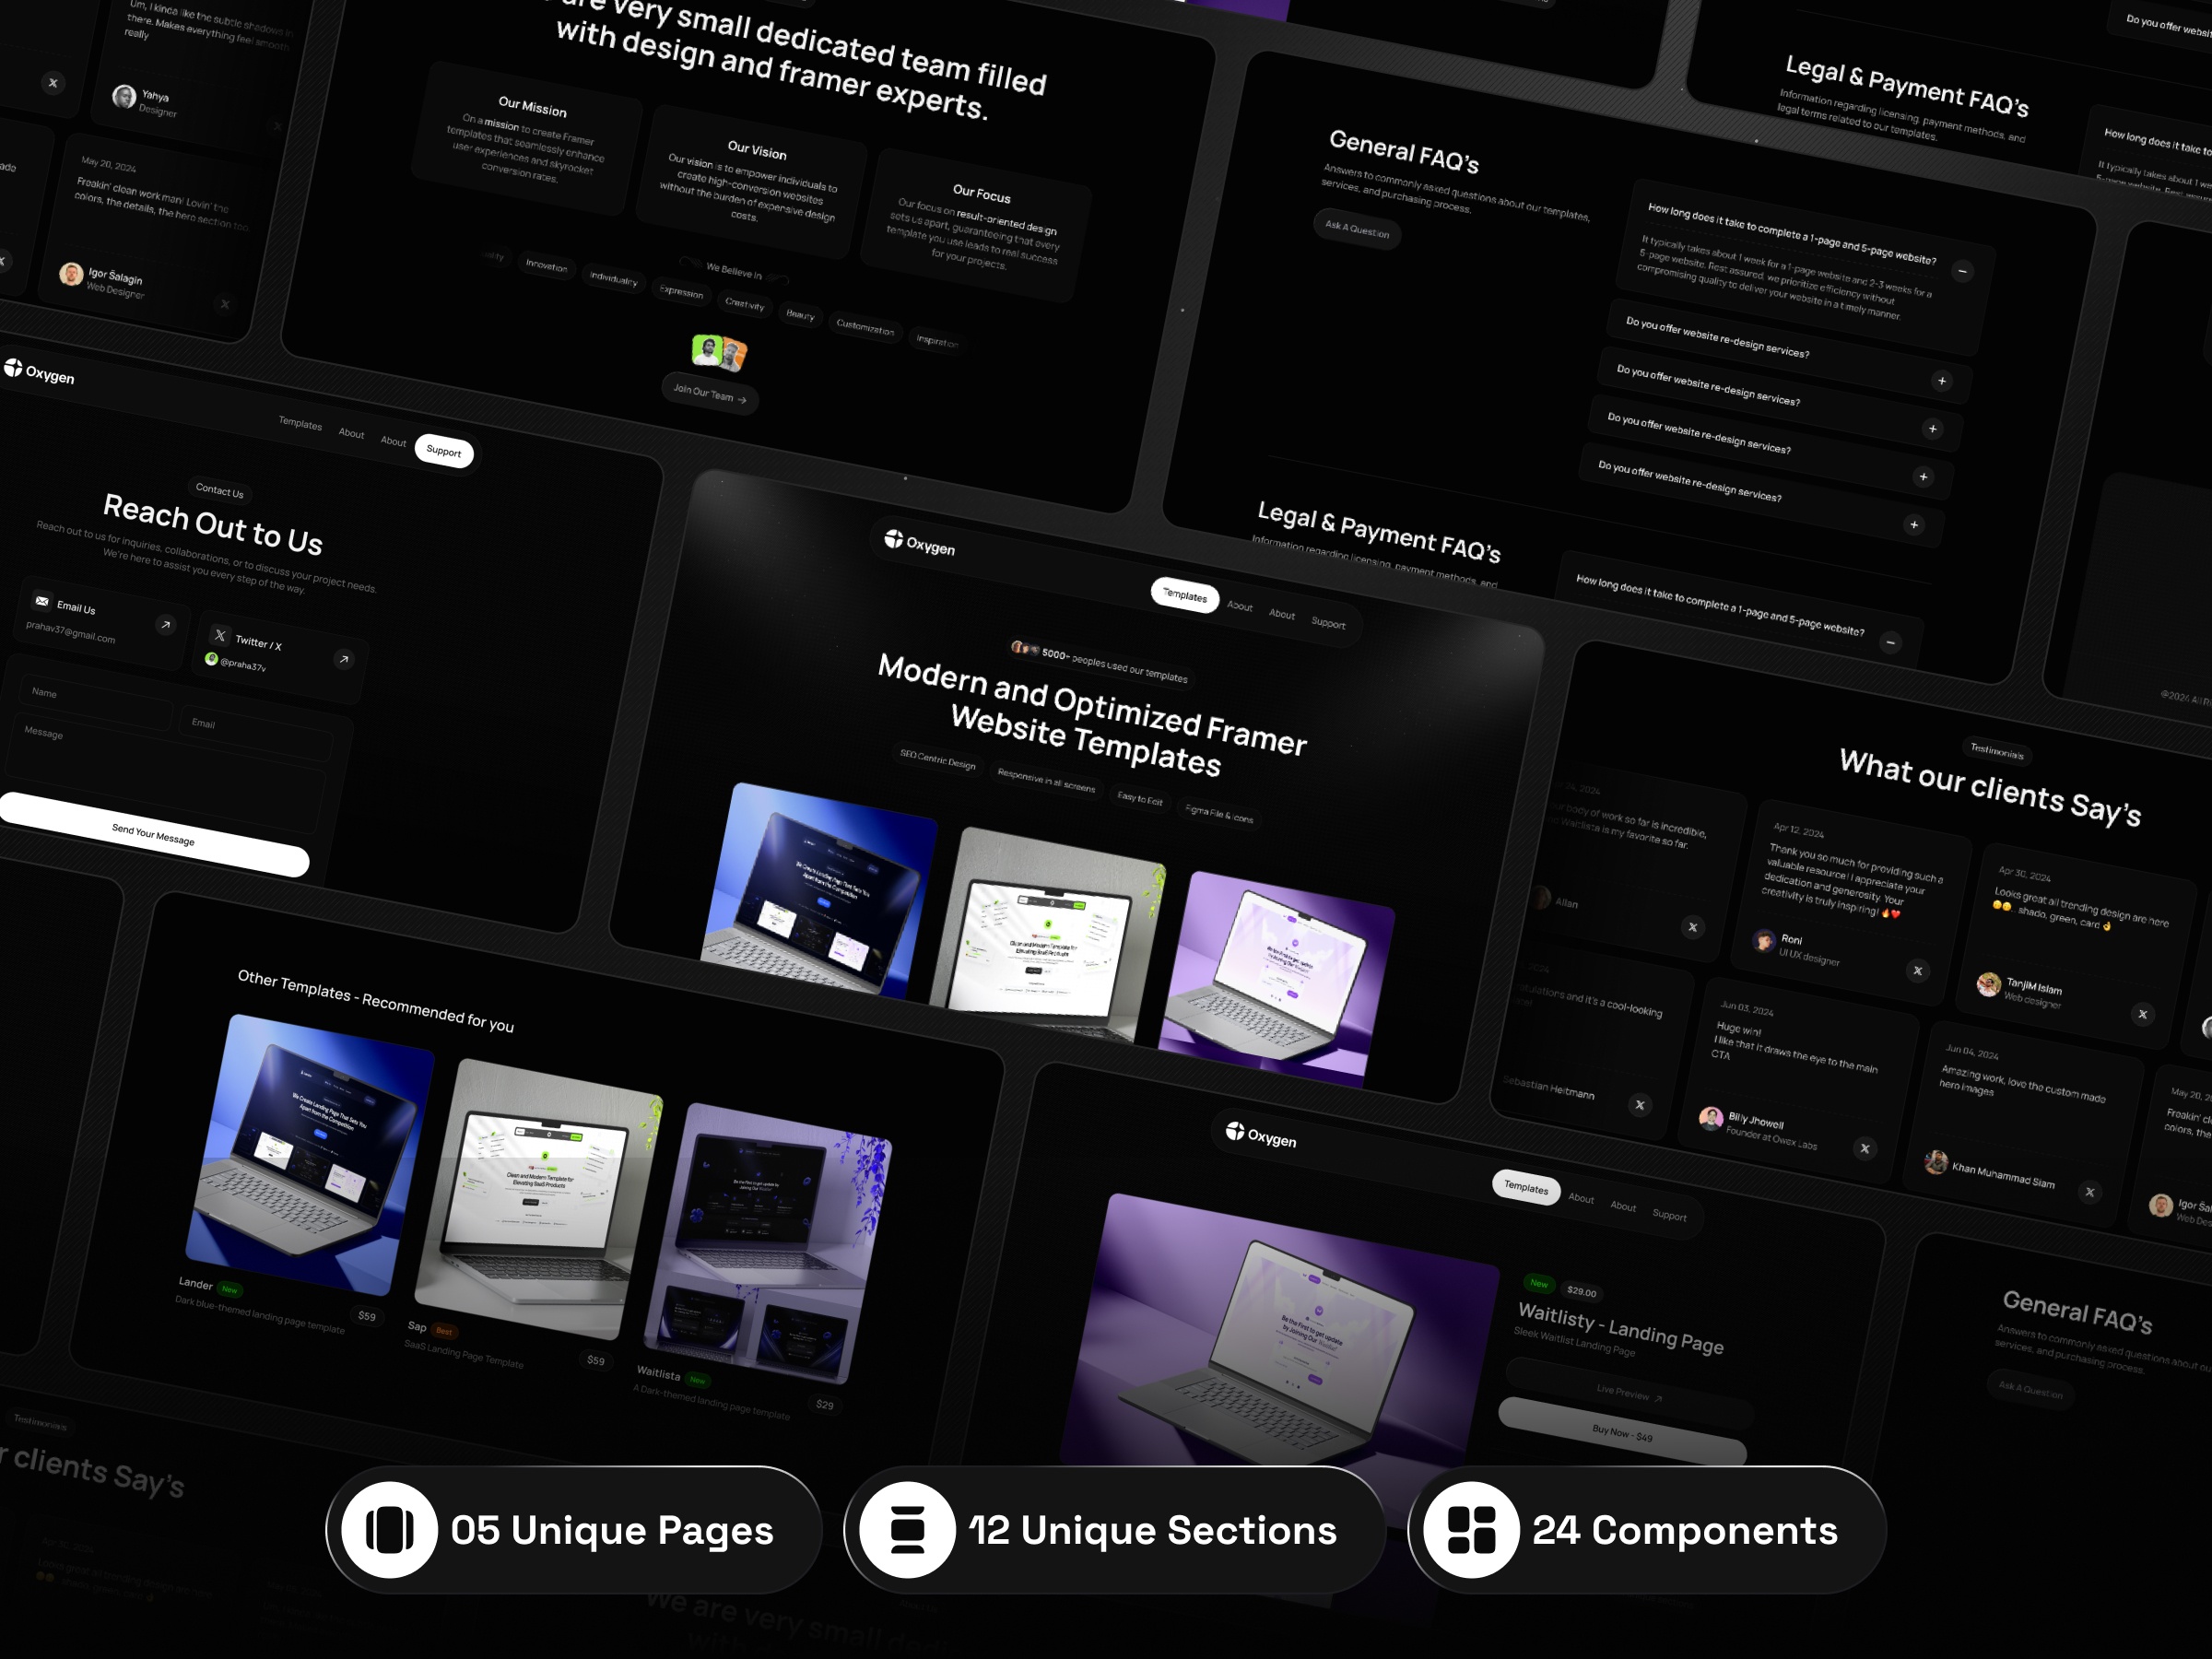Click the envelope icon on the Email Us card

41,601
